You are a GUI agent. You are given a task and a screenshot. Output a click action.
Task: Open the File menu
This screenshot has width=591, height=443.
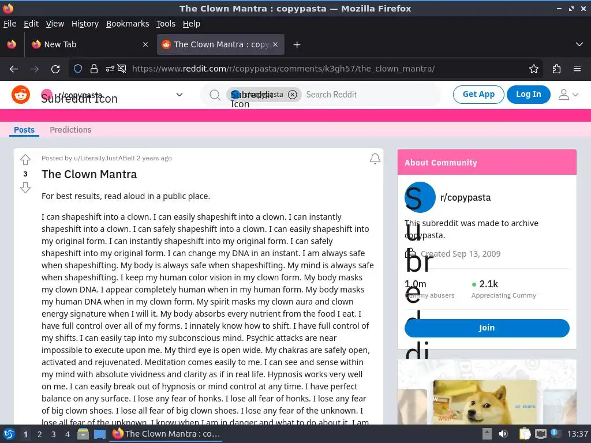coord(10,24)
